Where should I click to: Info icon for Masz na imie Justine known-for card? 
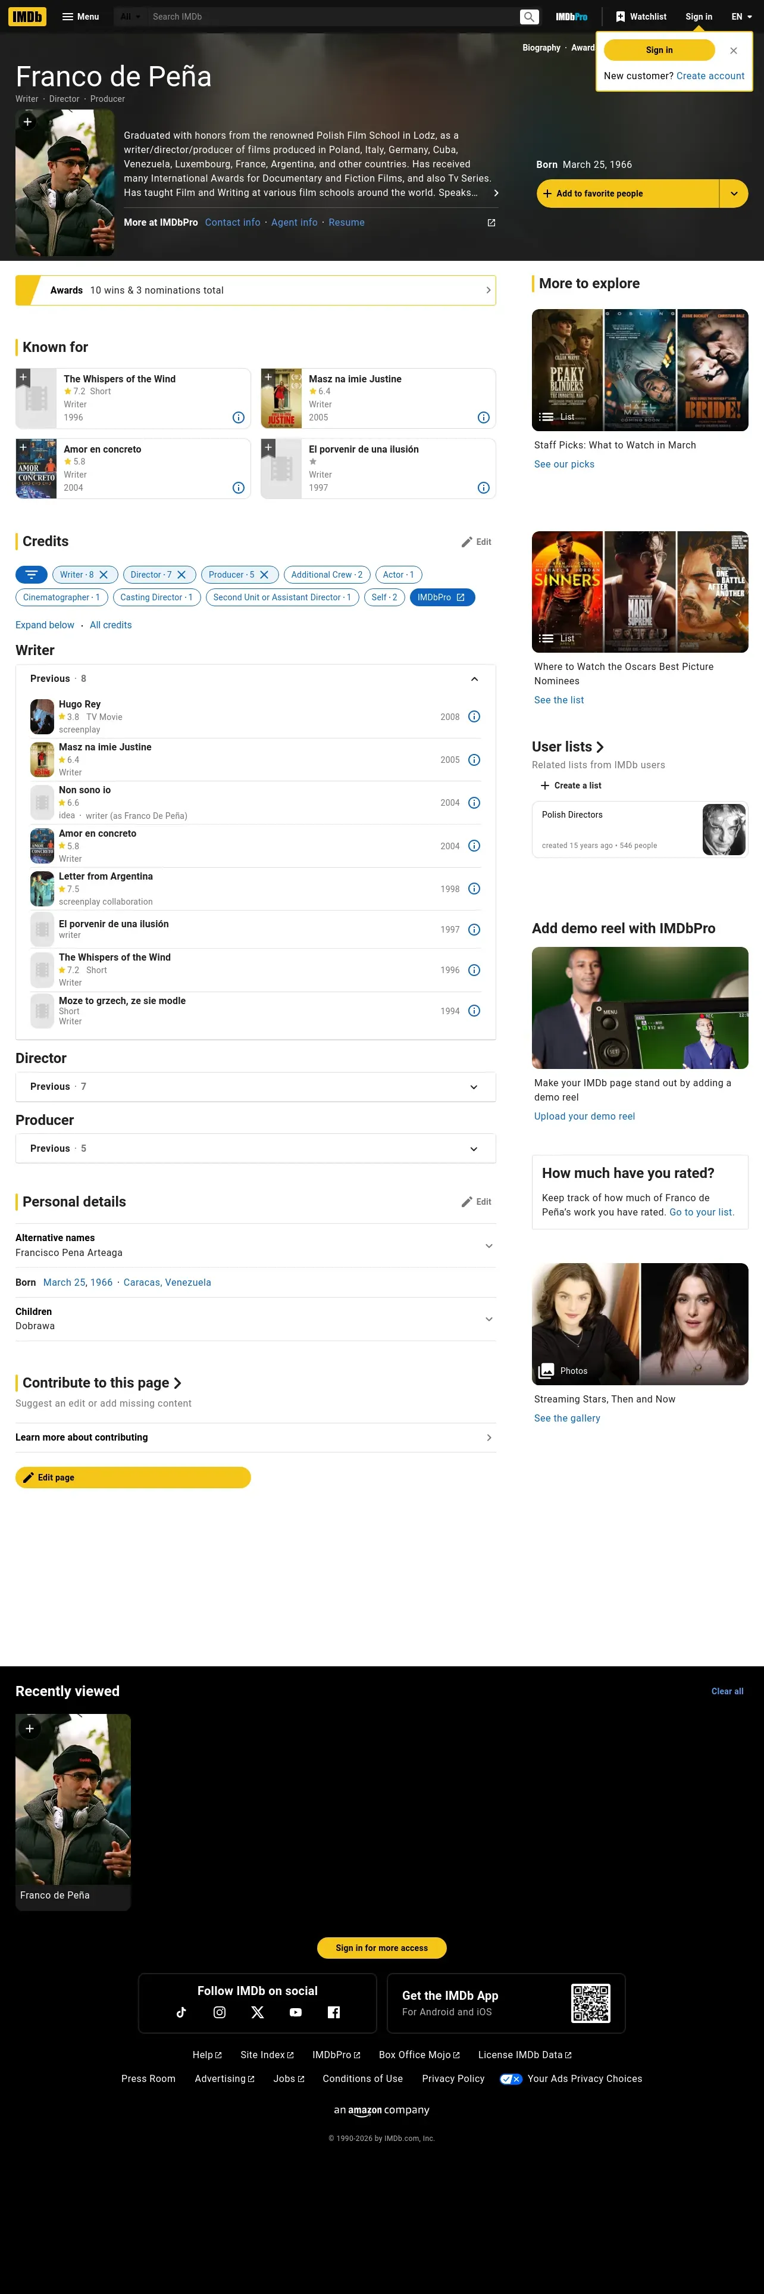pos(484,417)
